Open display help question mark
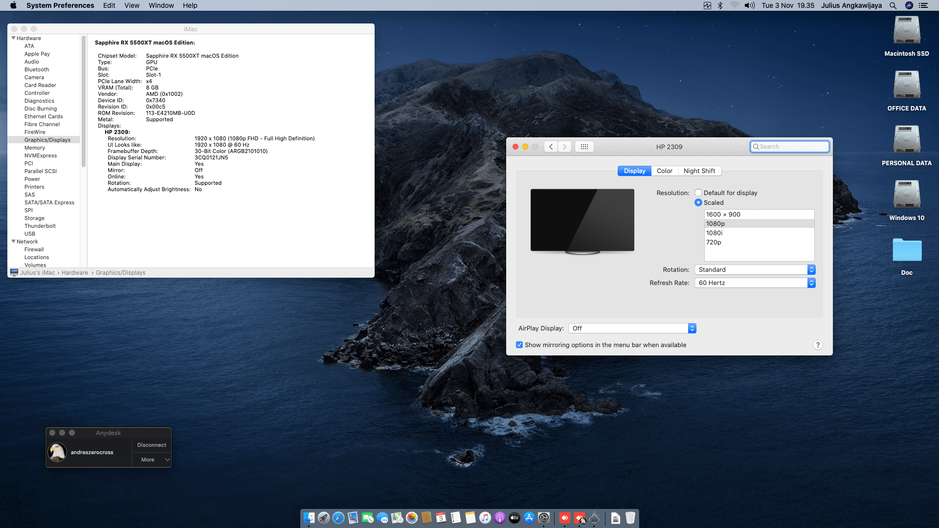The image size is (939, 528). coord(818,345)
